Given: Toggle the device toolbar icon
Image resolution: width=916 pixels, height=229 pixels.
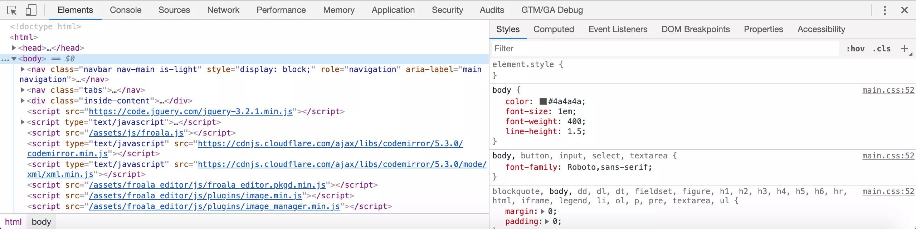Looking at the screenshot, I should point(31,10).
